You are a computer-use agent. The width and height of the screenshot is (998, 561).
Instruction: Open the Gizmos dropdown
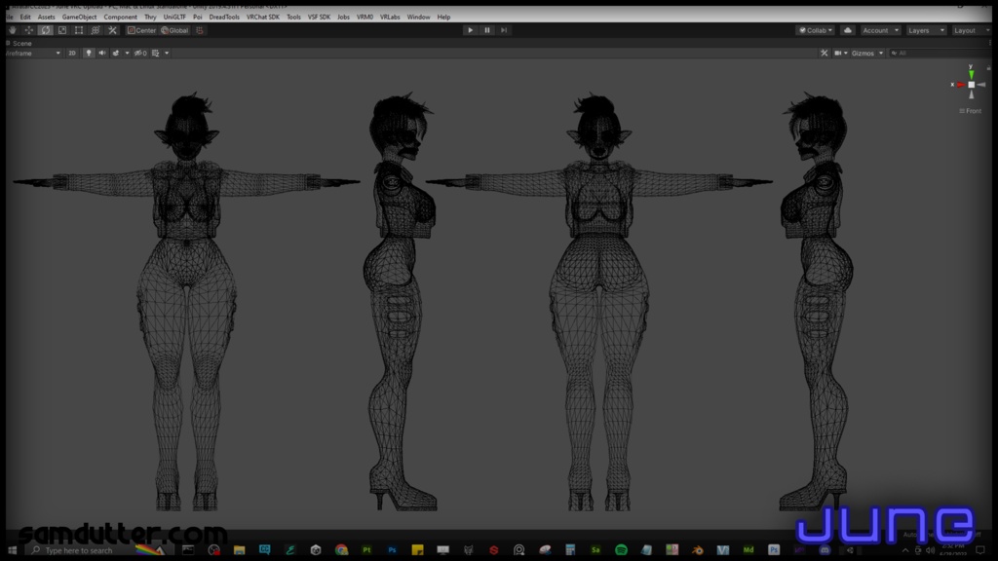click(x=867, y=53)
